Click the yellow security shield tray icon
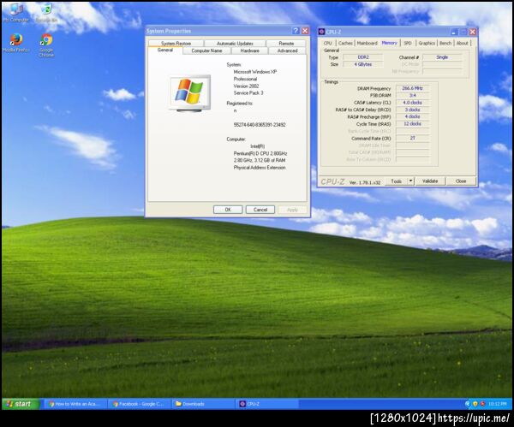Image resolution: width=514 pixels, height=427 pixels. 475,404
